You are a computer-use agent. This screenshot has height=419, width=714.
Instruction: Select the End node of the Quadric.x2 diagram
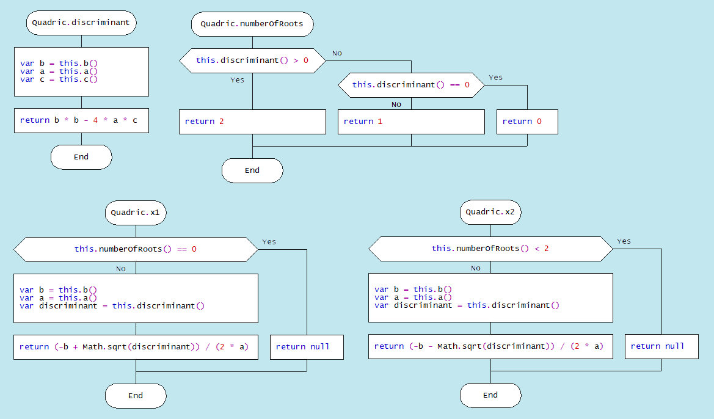[x=490, y=395]
